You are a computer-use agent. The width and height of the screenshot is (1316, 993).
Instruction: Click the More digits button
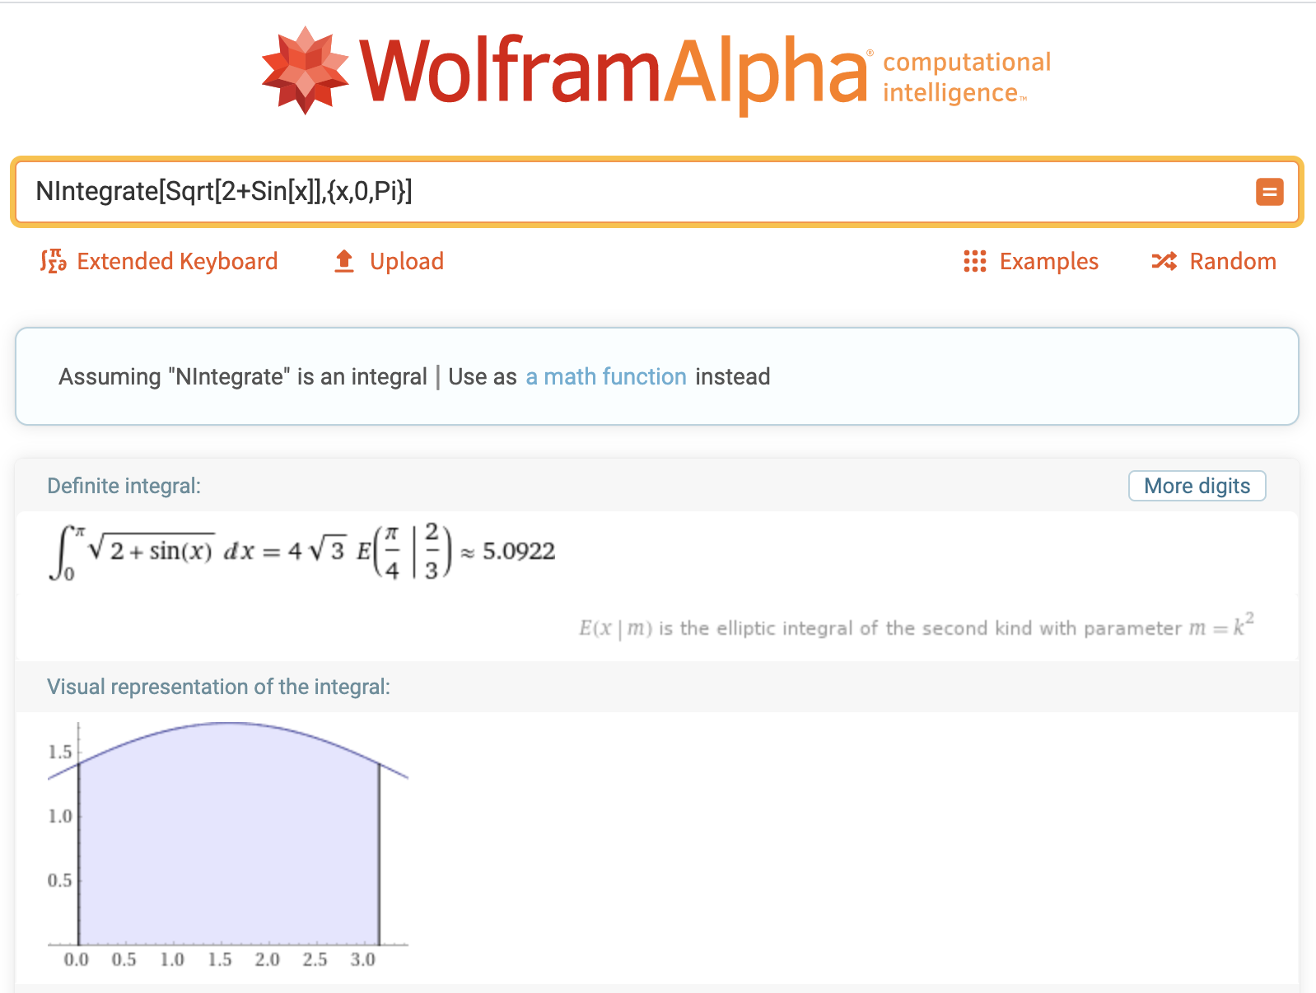pyautogui.click(x=1197, y=486)
